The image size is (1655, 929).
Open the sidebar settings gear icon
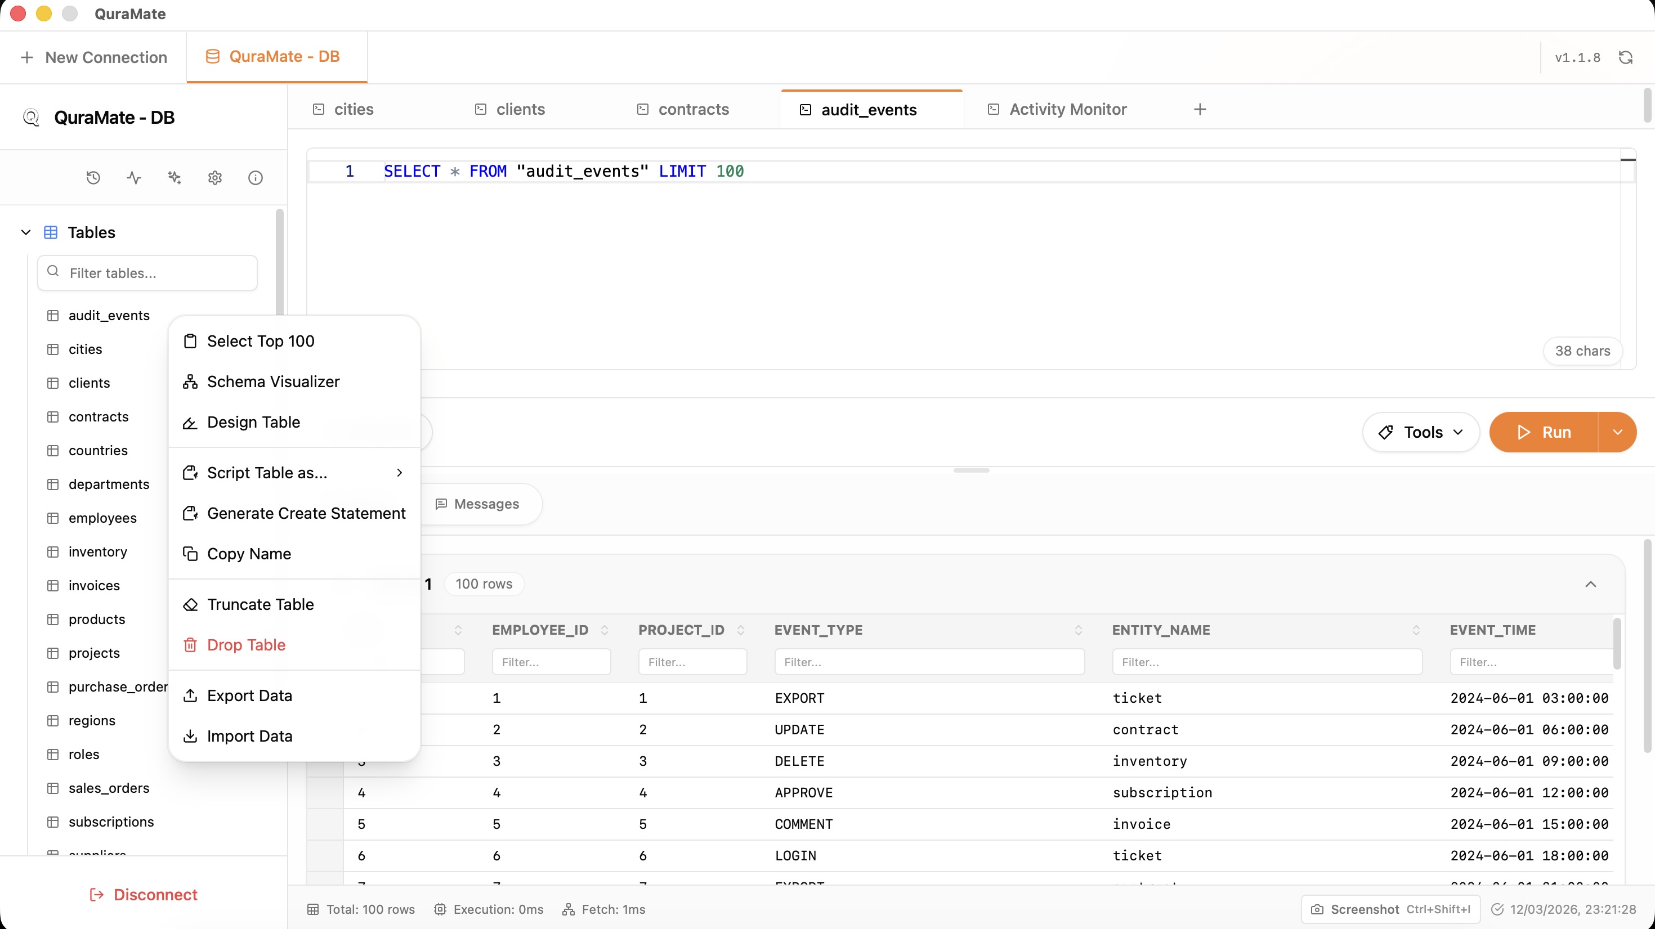tap(214, 178)
